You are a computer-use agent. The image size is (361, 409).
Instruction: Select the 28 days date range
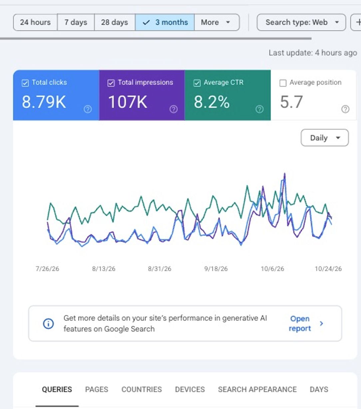(115, 22)
